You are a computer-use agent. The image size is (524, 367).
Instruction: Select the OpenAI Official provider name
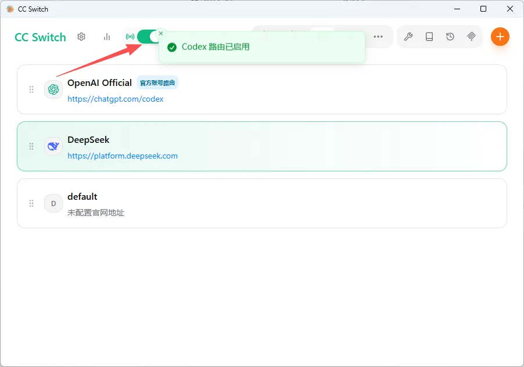[99, 83]
